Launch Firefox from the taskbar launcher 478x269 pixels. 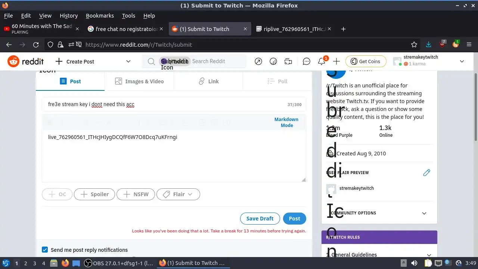point(65,263)
